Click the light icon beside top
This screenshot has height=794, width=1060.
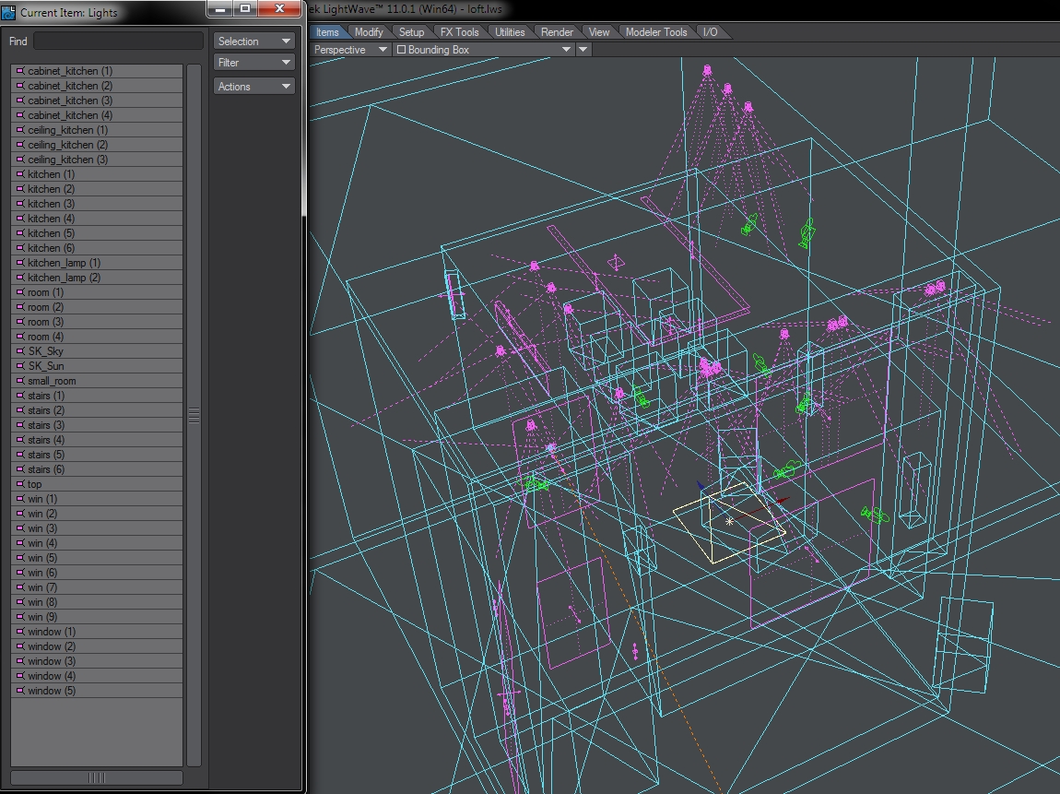click(x=20, y=484)
